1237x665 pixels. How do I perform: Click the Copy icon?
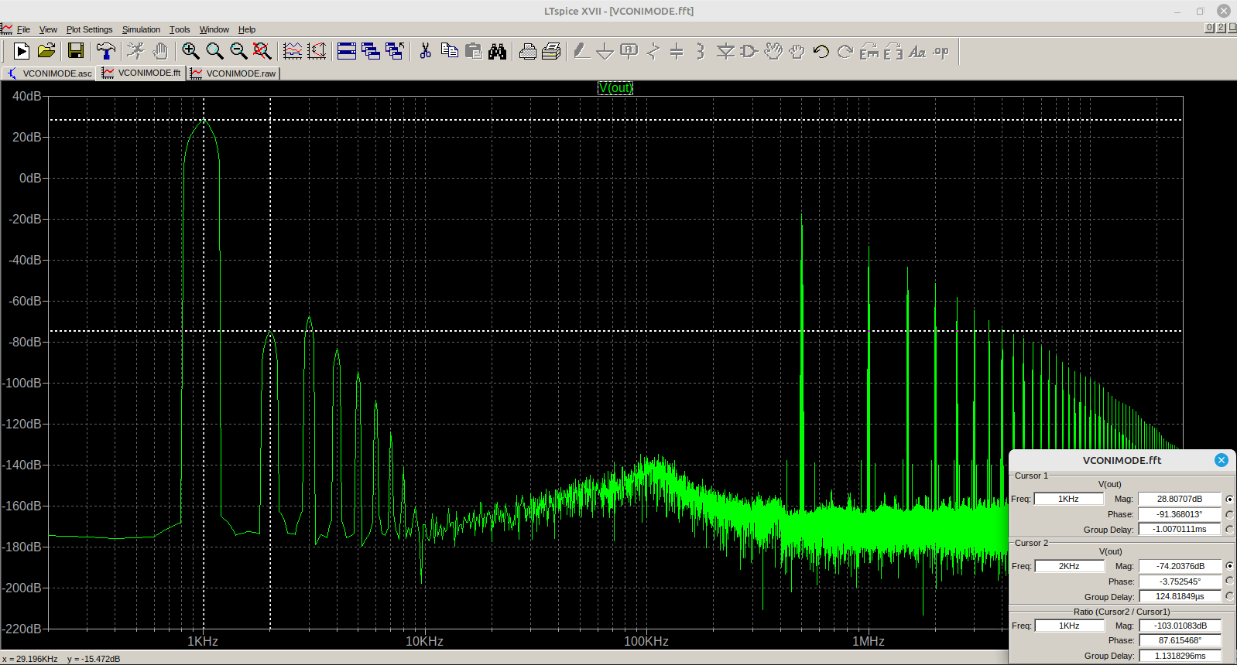click(449, 51)
